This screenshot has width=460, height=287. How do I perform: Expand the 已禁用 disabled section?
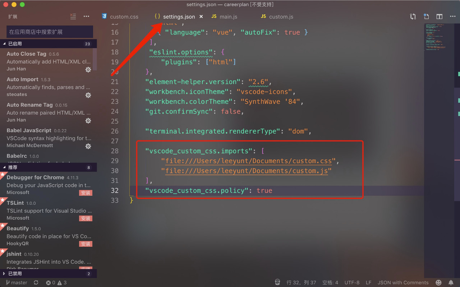(49, 274)
